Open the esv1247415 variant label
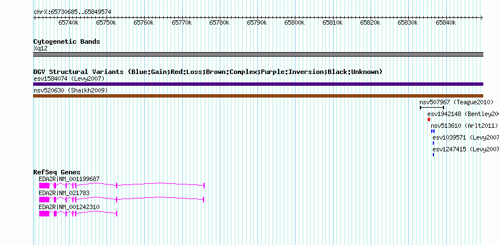 [x=465, y=149]
